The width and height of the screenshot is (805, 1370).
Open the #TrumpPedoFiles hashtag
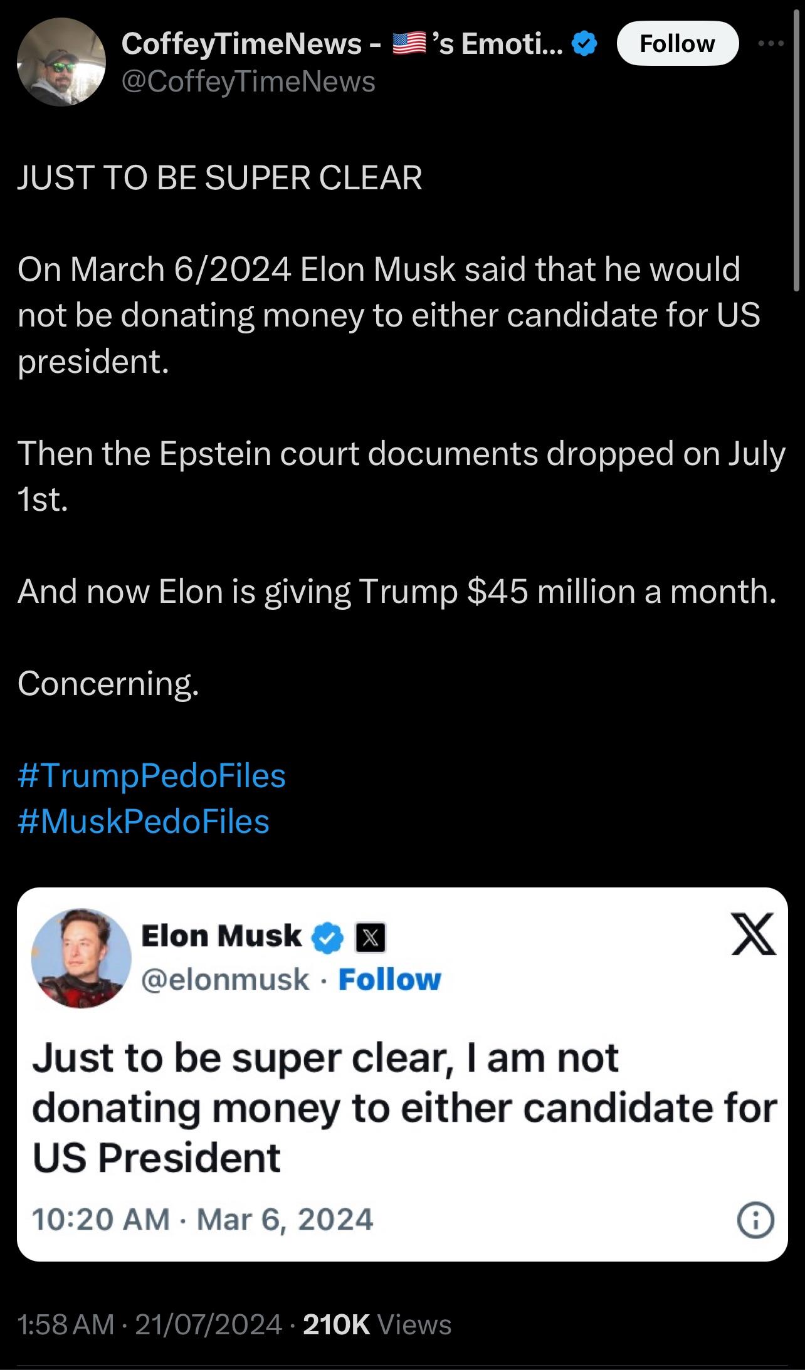coord(152,776)
